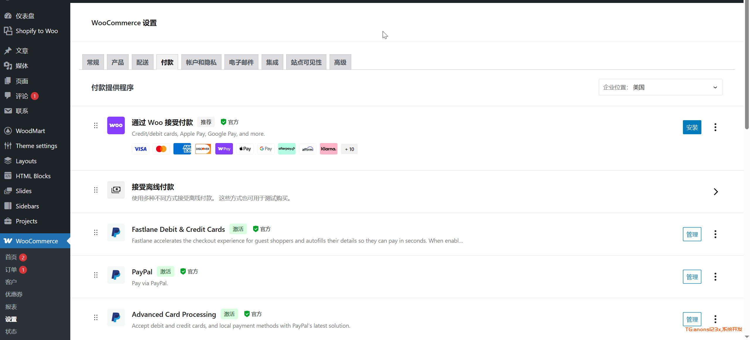Open 订单 orders submenu link
Viewport: 750px width, 340px height.
(11, 270)
